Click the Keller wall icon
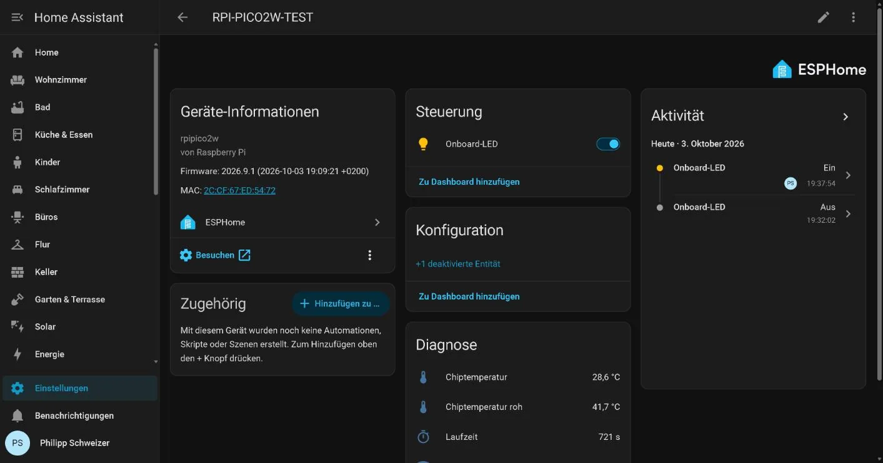The image size is (883, 463). [x=17, y=272]
